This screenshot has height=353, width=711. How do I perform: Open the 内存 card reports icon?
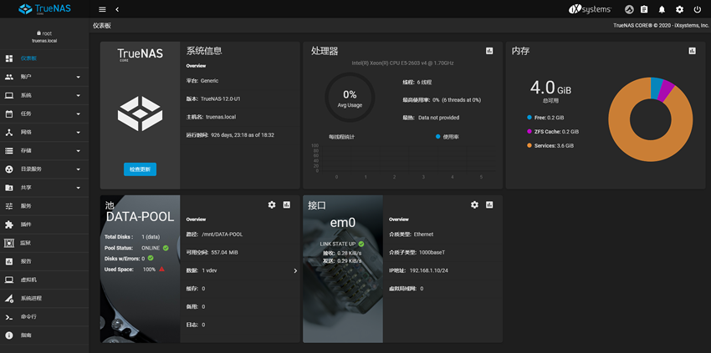(x=692, y=51)
